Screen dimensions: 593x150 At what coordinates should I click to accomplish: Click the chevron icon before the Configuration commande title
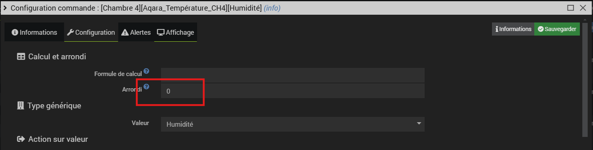click(5, 8)
